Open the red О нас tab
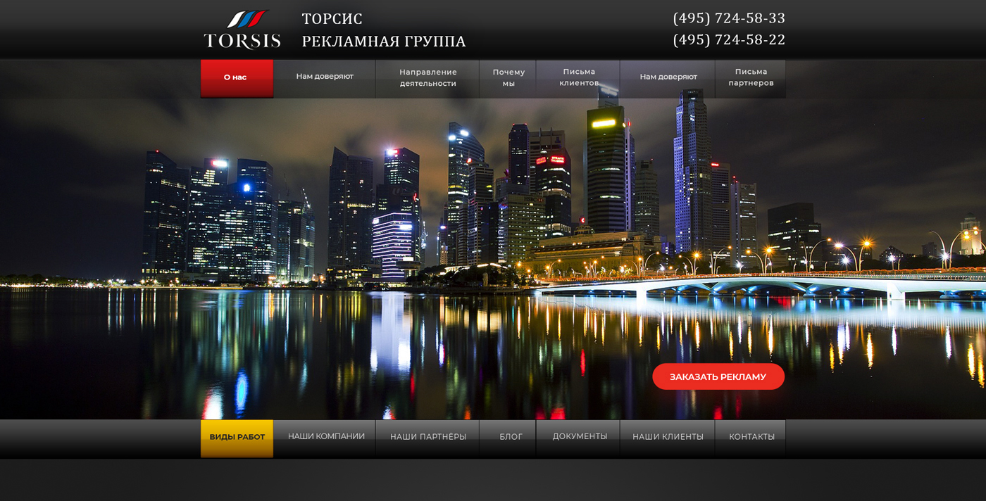986x501 pixels. pyautogui.click(x=236, y=77)
